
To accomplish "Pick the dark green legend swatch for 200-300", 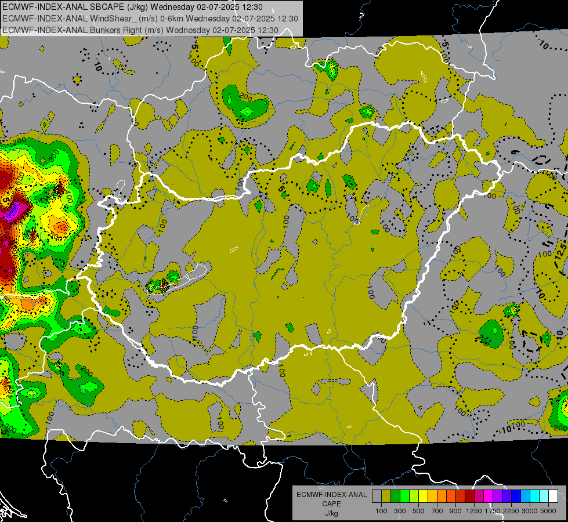I will tap(396, 496).
